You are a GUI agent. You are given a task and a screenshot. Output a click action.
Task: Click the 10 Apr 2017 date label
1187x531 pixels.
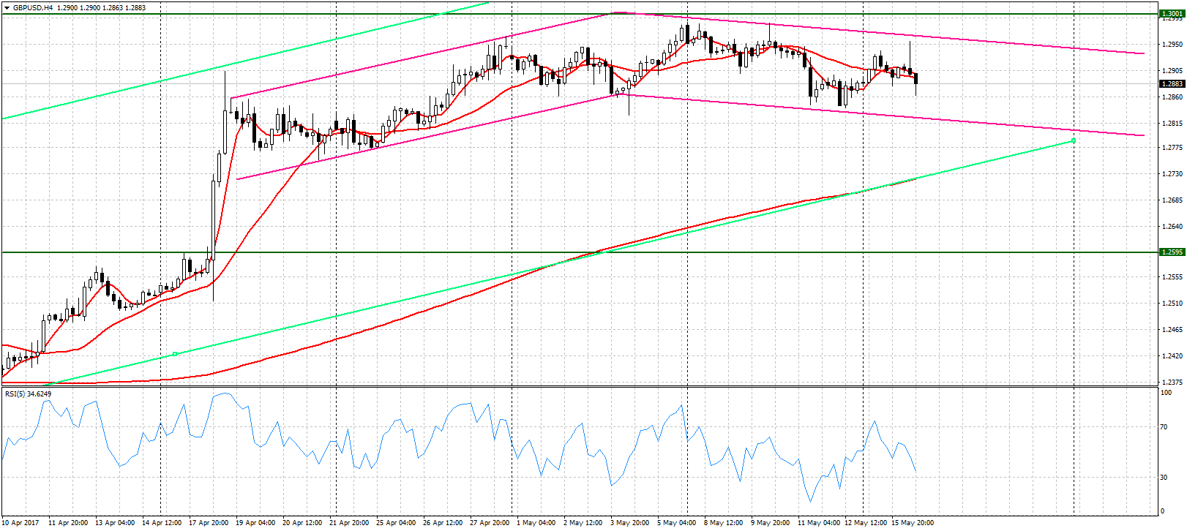coord(20,523)
